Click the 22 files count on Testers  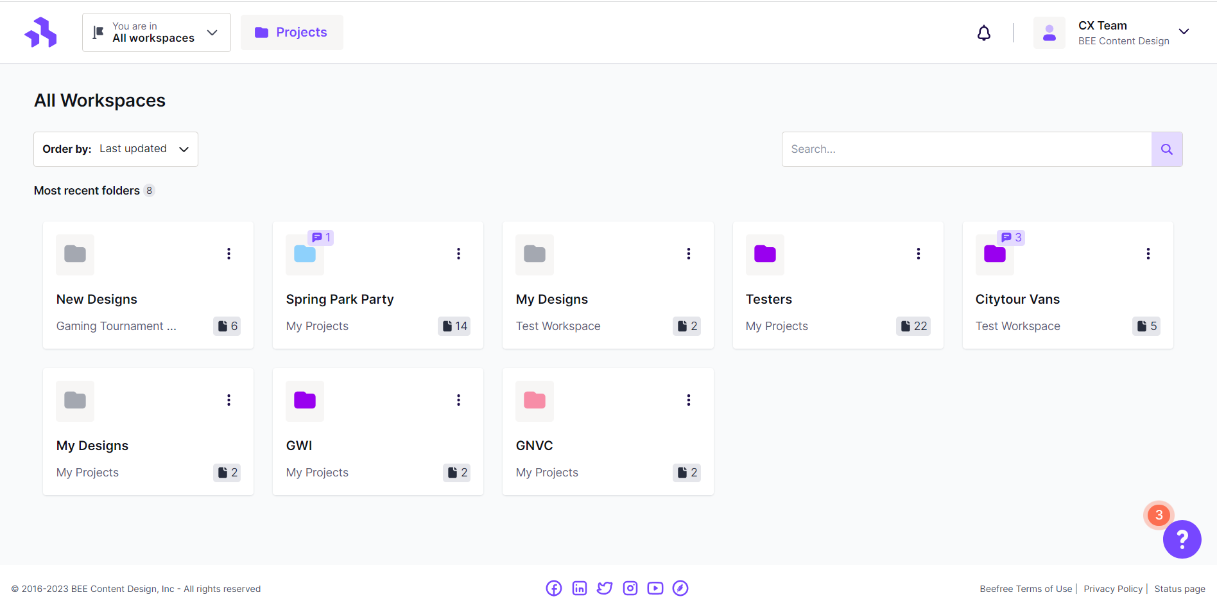[913, 326]
